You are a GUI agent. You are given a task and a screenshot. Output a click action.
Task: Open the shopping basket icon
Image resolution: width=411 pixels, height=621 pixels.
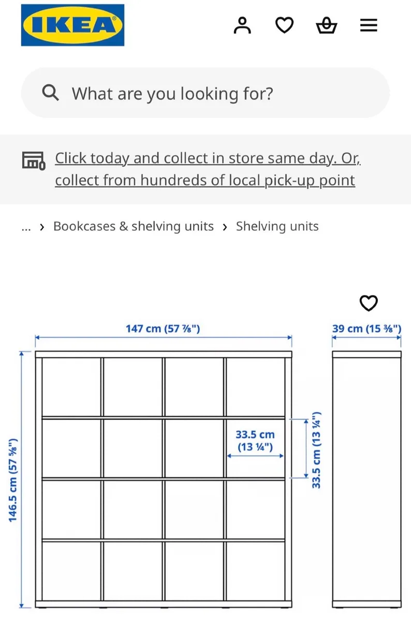pyautogui.click(x=327, y=25)
